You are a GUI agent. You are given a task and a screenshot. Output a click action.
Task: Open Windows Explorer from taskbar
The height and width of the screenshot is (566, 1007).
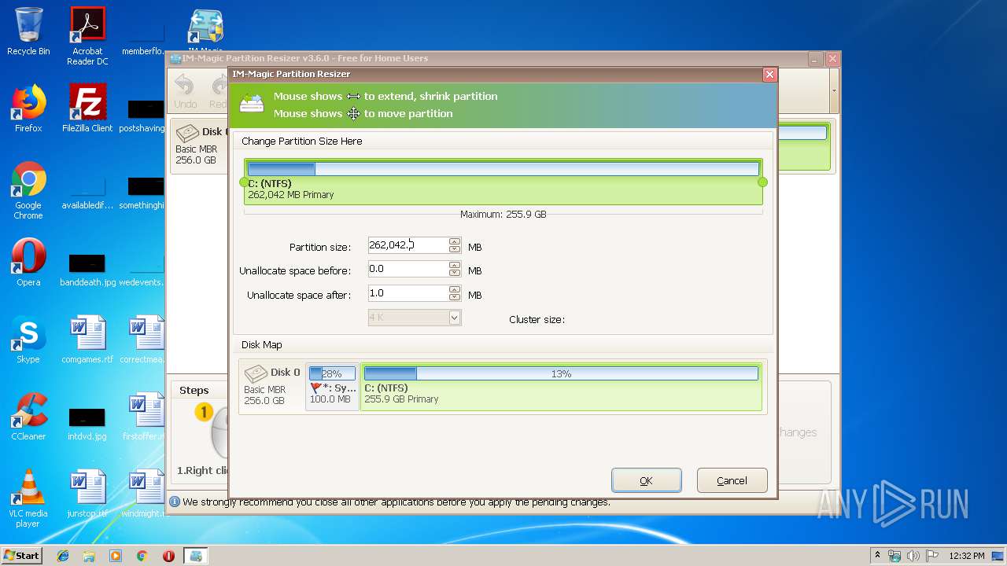pos(89,556)
